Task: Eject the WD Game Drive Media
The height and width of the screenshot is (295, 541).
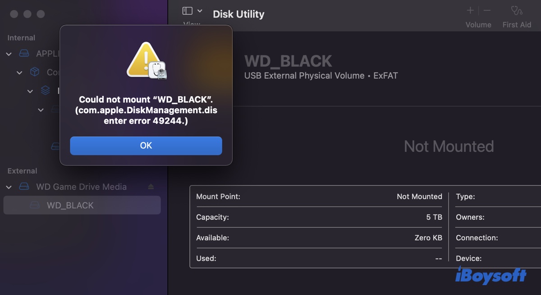Action: point(151,187)
